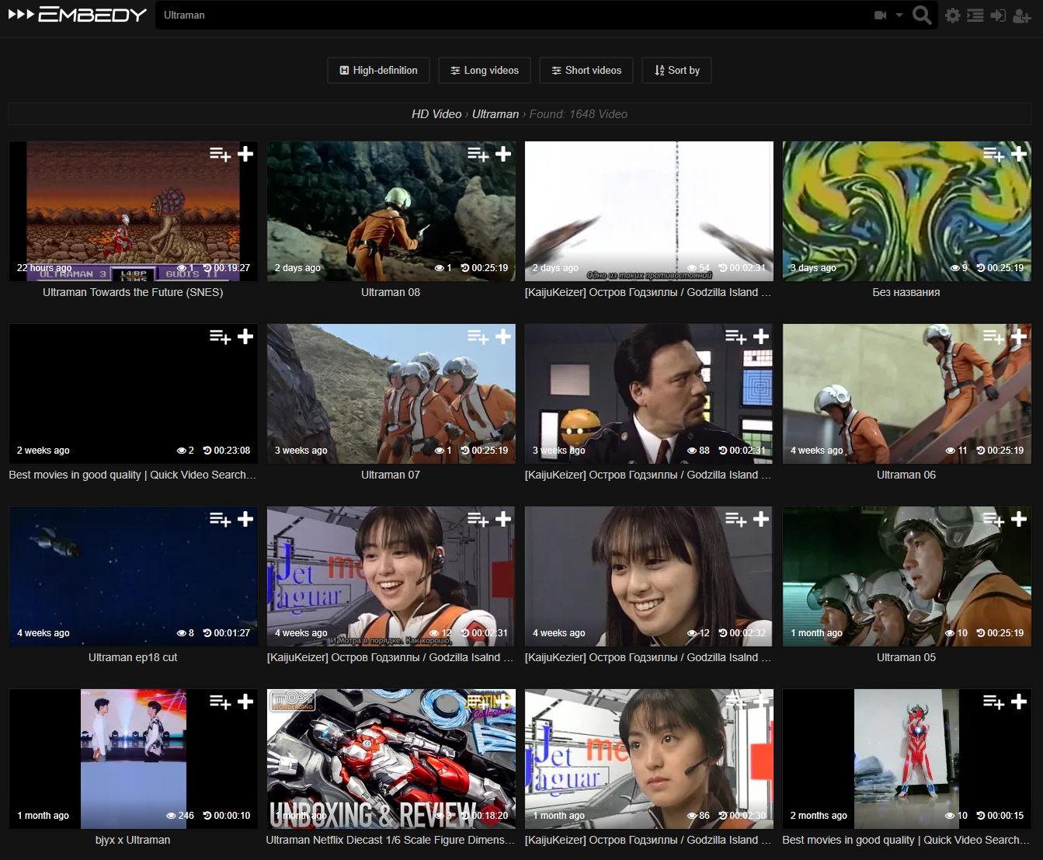This screenshot has width=1043, height=860.
Task: Open the Sort by dropdown
Action: (676, 70)
